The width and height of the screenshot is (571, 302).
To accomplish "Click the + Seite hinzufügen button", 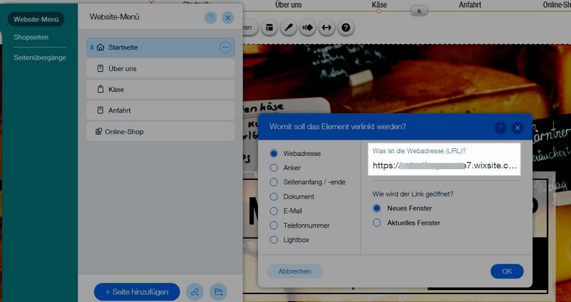I will pyautogui.click(x=137, y=292).
